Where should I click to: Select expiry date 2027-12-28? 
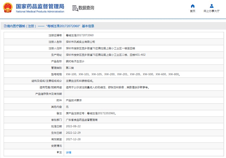[x=73, y=139]
